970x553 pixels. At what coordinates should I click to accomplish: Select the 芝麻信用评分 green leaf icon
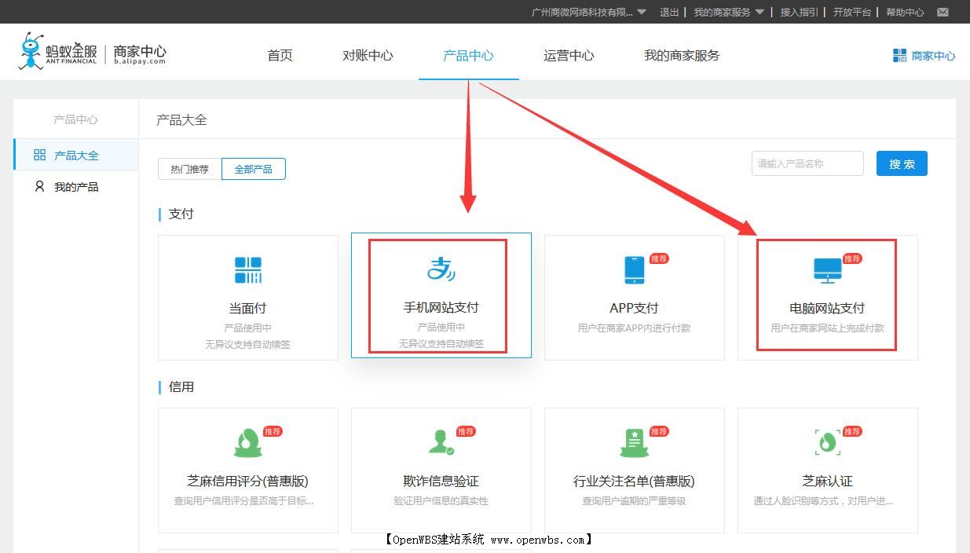pos(247,442)
